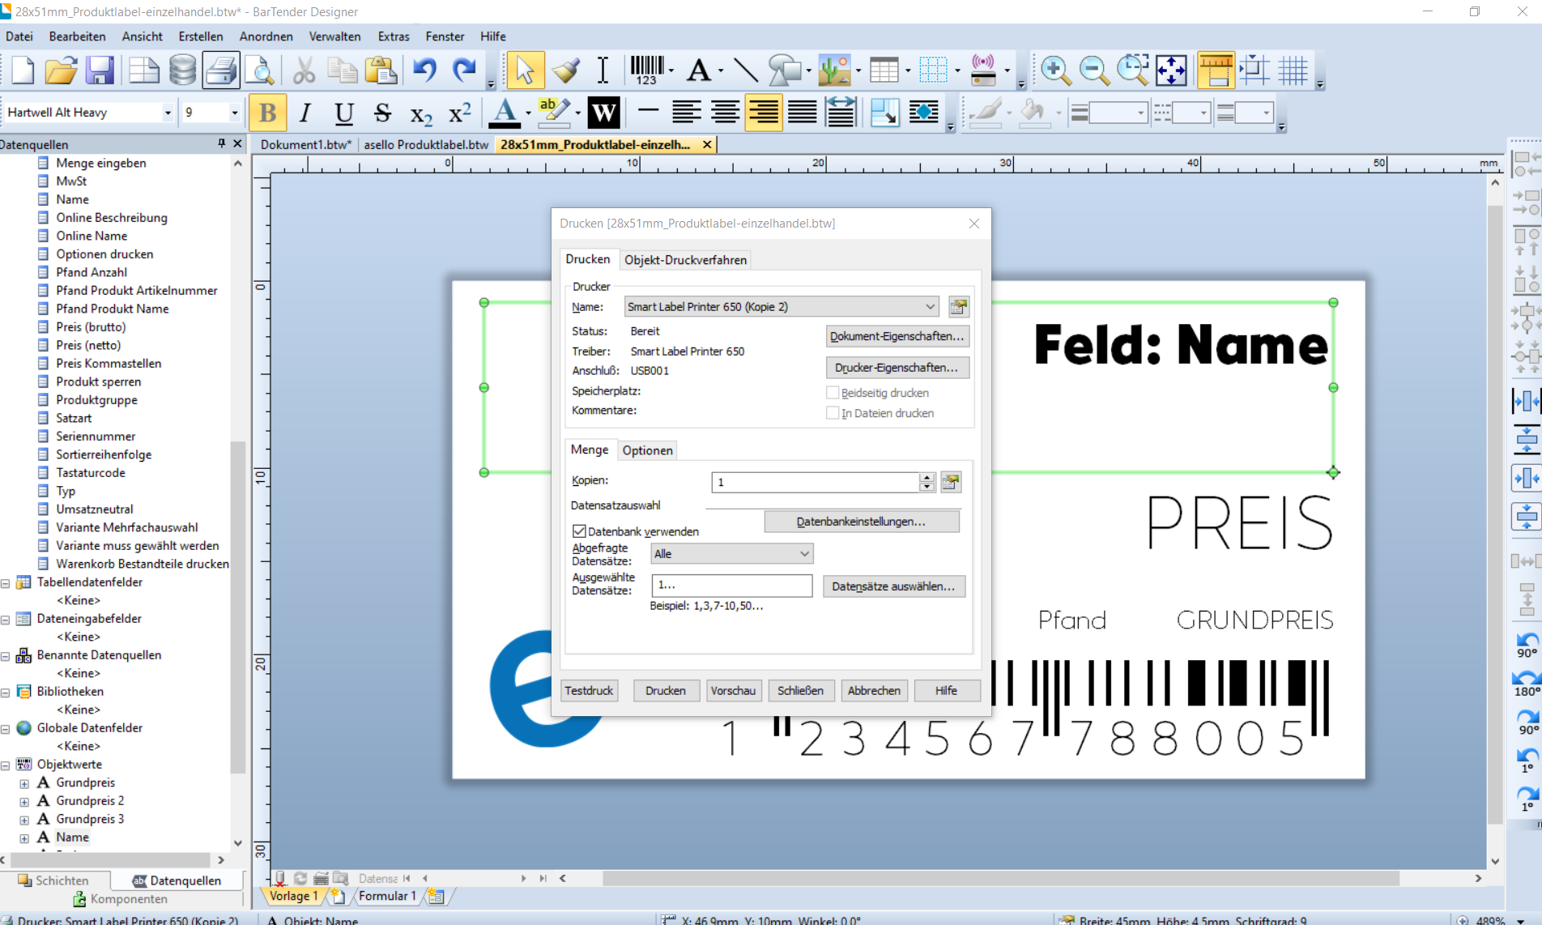Click the Undo arrow icon

pos(424,70)
